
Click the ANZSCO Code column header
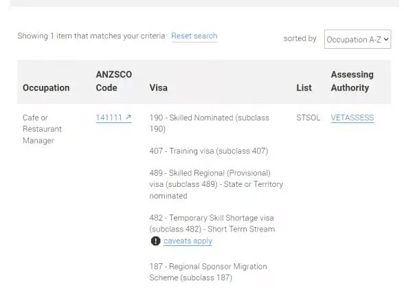(x=114, y=81)
